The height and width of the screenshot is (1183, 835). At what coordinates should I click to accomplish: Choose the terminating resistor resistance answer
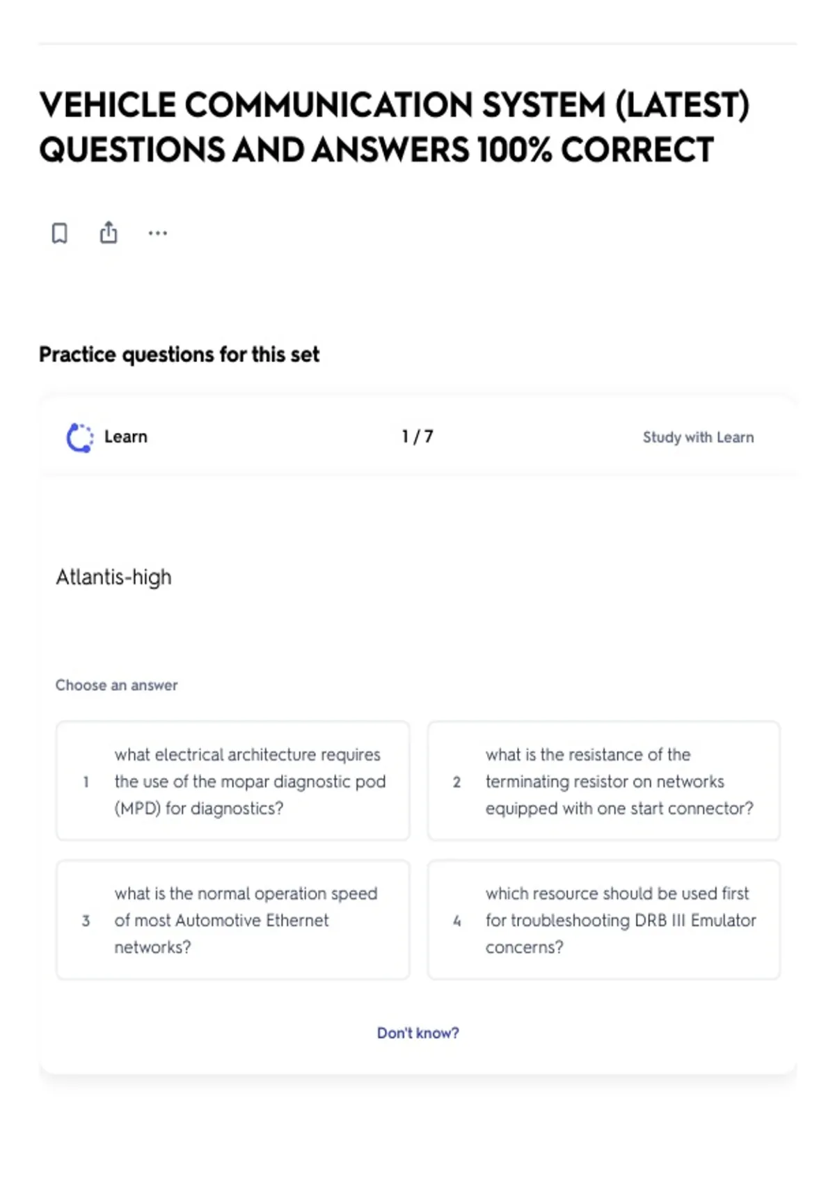[604, 781]
